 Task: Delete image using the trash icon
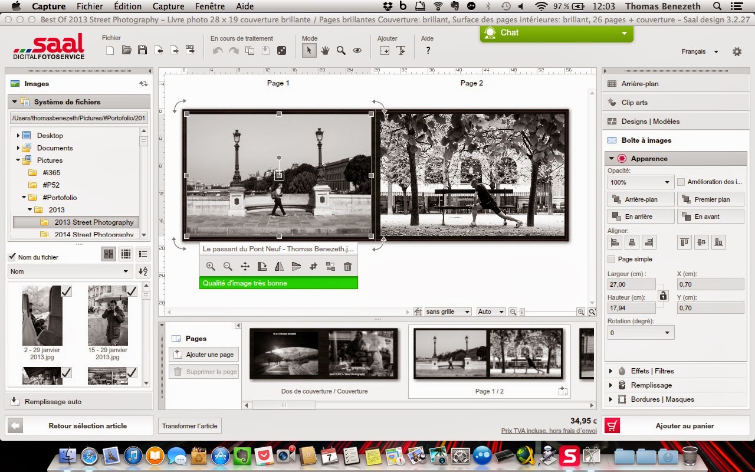pos(347,267)
